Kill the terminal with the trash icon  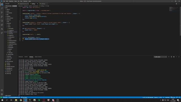[174, 57]
